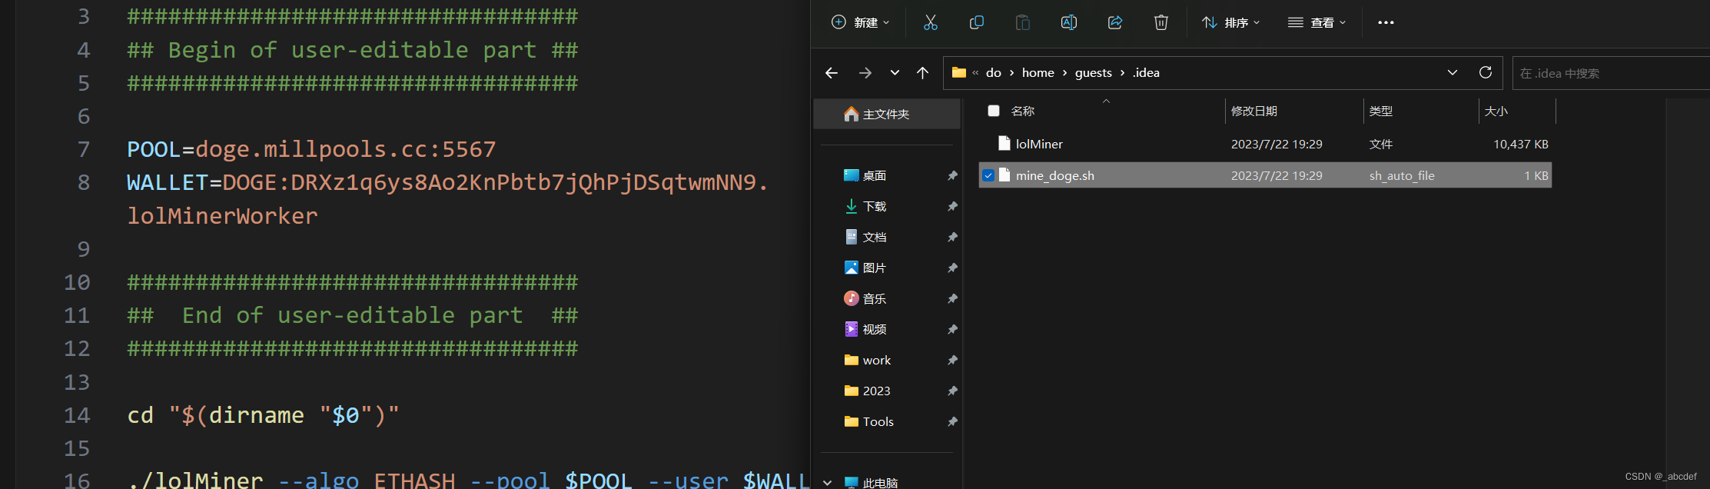Click the Rename icon in toolbar
The width and height of the screenshot is (1710, 489).
pos(1068,22)
